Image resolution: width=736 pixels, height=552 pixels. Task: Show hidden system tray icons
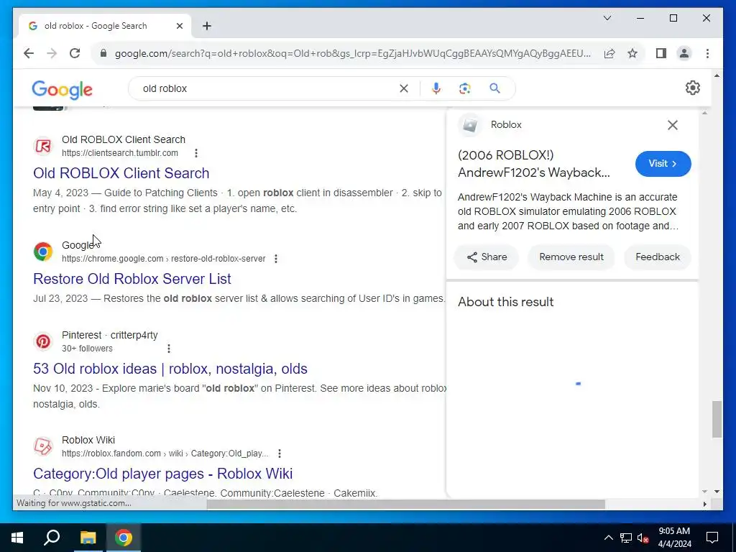608,538
